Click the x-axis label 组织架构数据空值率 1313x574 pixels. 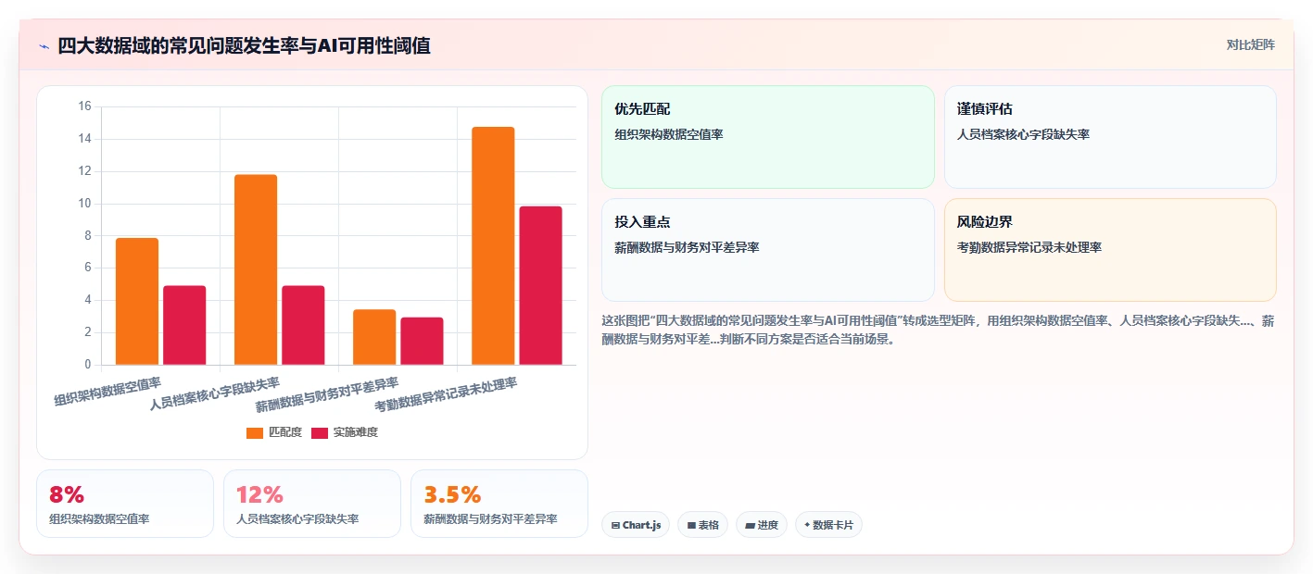pos(107,393)
